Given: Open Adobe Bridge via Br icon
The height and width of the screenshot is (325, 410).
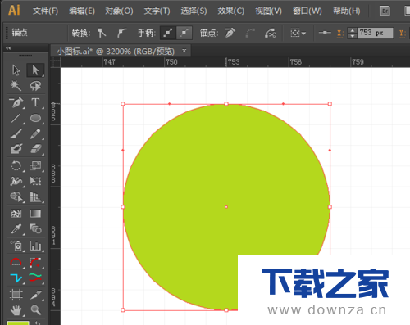Looking at the screenshot, I should pyautogui.click(x=385, y=11).
